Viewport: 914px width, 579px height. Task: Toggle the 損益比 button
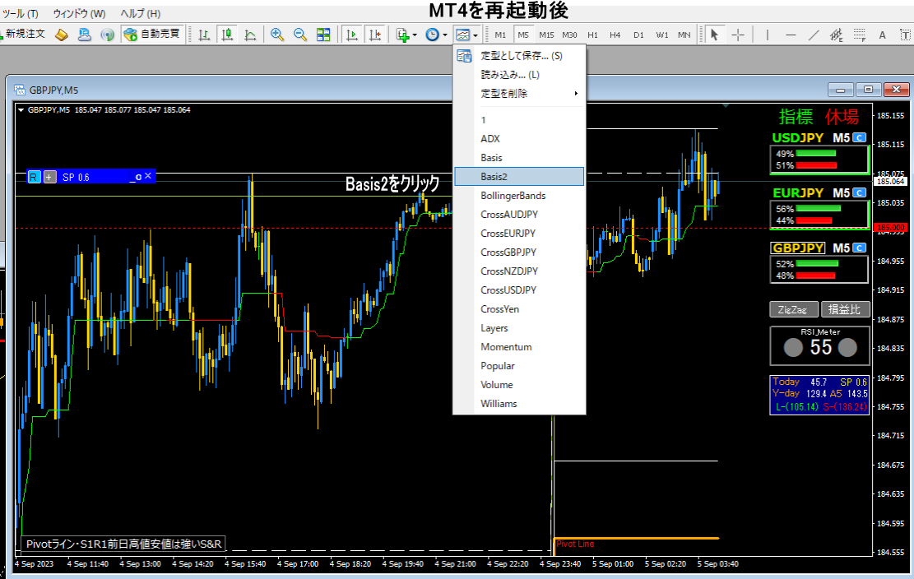pyautogui.click(x=844, y=309)
